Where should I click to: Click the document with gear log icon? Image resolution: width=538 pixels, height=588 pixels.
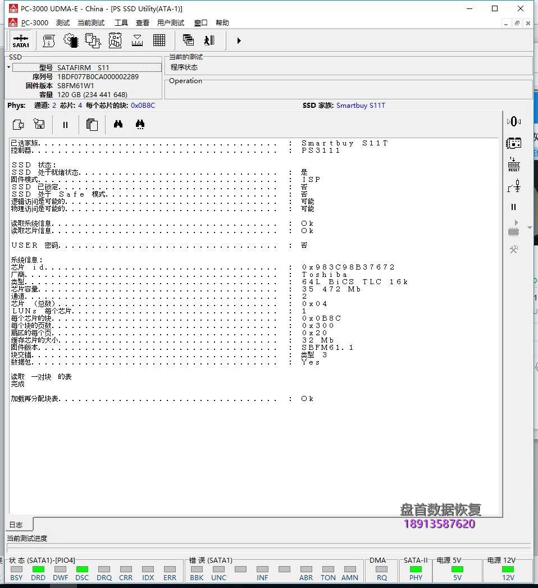pos(19,124)
